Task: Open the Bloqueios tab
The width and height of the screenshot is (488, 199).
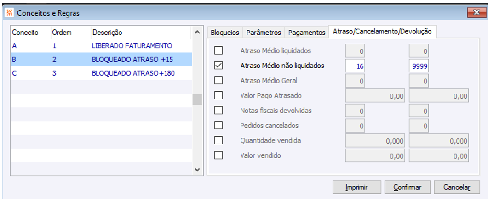Action: [x=224, y=33]
